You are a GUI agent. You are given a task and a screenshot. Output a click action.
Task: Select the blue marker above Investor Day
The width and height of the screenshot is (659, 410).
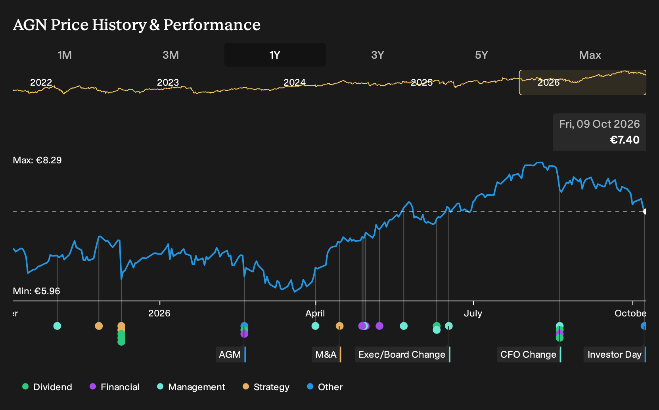coord(644,326)
